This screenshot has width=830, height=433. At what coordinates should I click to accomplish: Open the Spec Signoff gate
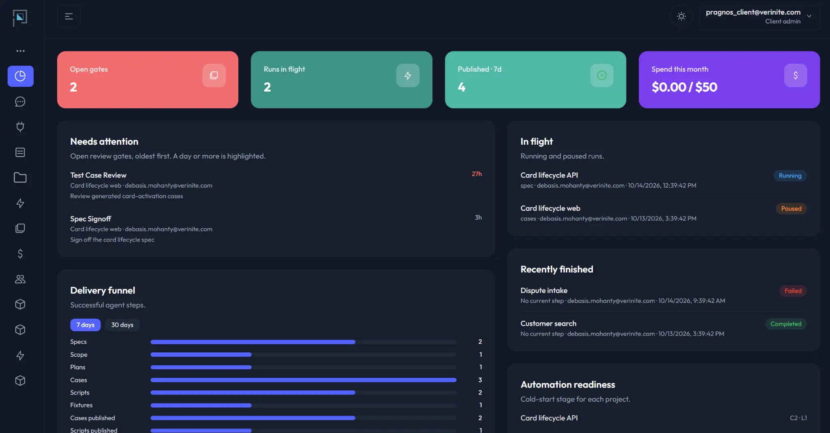pos(276,229)
